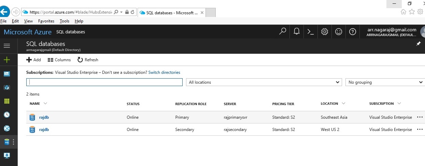
Task: Open the No grouping dropdown
Action: [385, 82]
